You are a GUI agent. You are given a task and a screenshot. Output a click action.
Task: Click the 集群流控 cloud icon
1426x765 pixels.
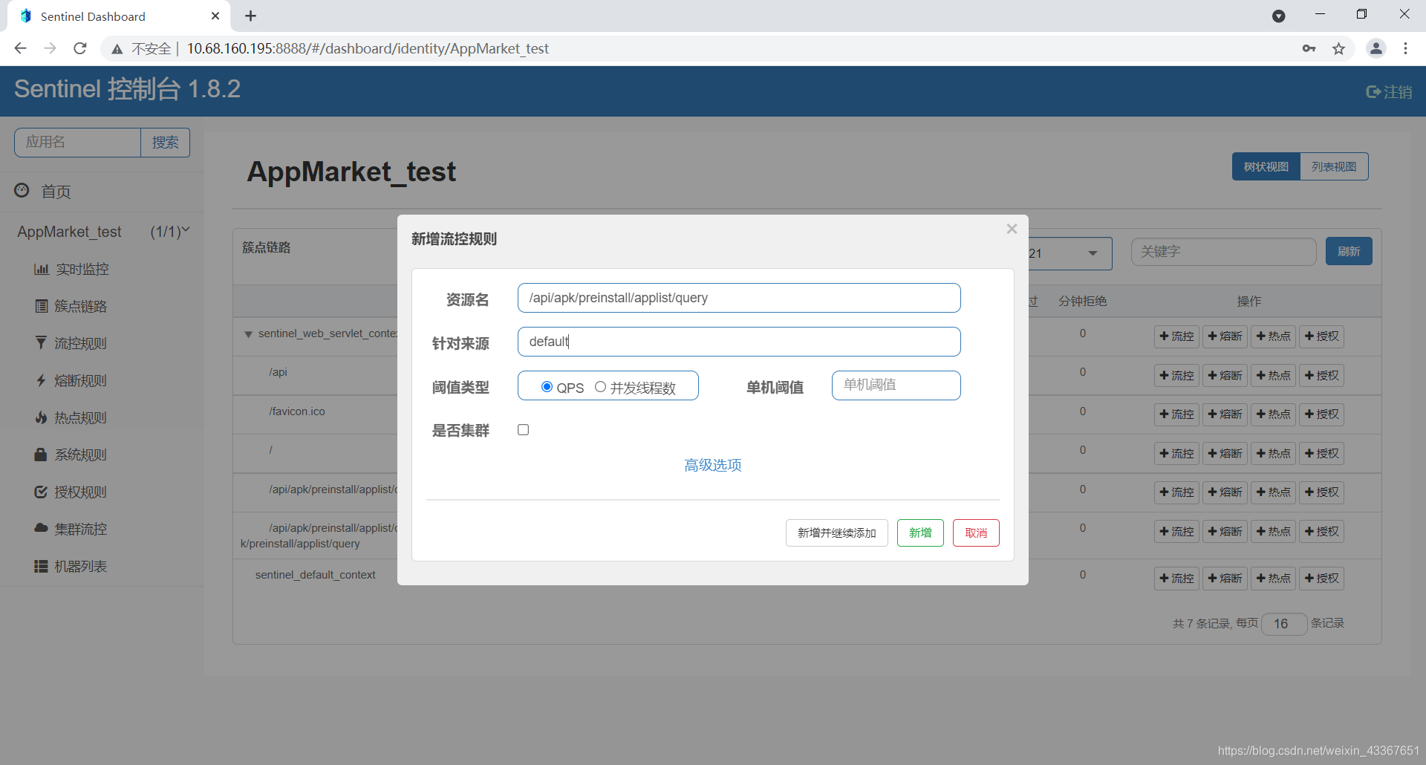coord(41,528)
